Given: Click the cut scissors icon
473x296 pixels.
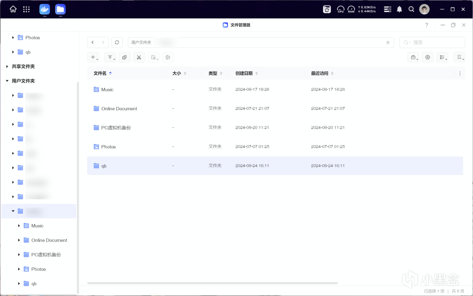Looking at the screenshot, I should [x=139, y=57].
